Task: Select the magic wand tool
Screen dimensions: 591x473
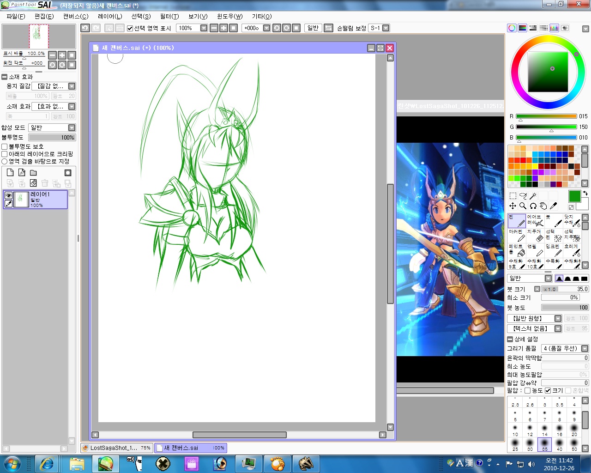Action: click(533, 196)
